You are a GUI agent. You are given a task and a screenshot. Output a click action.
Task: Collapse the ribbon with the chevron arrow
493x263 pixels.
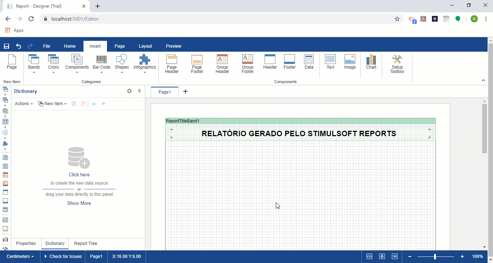coord(483,80)
